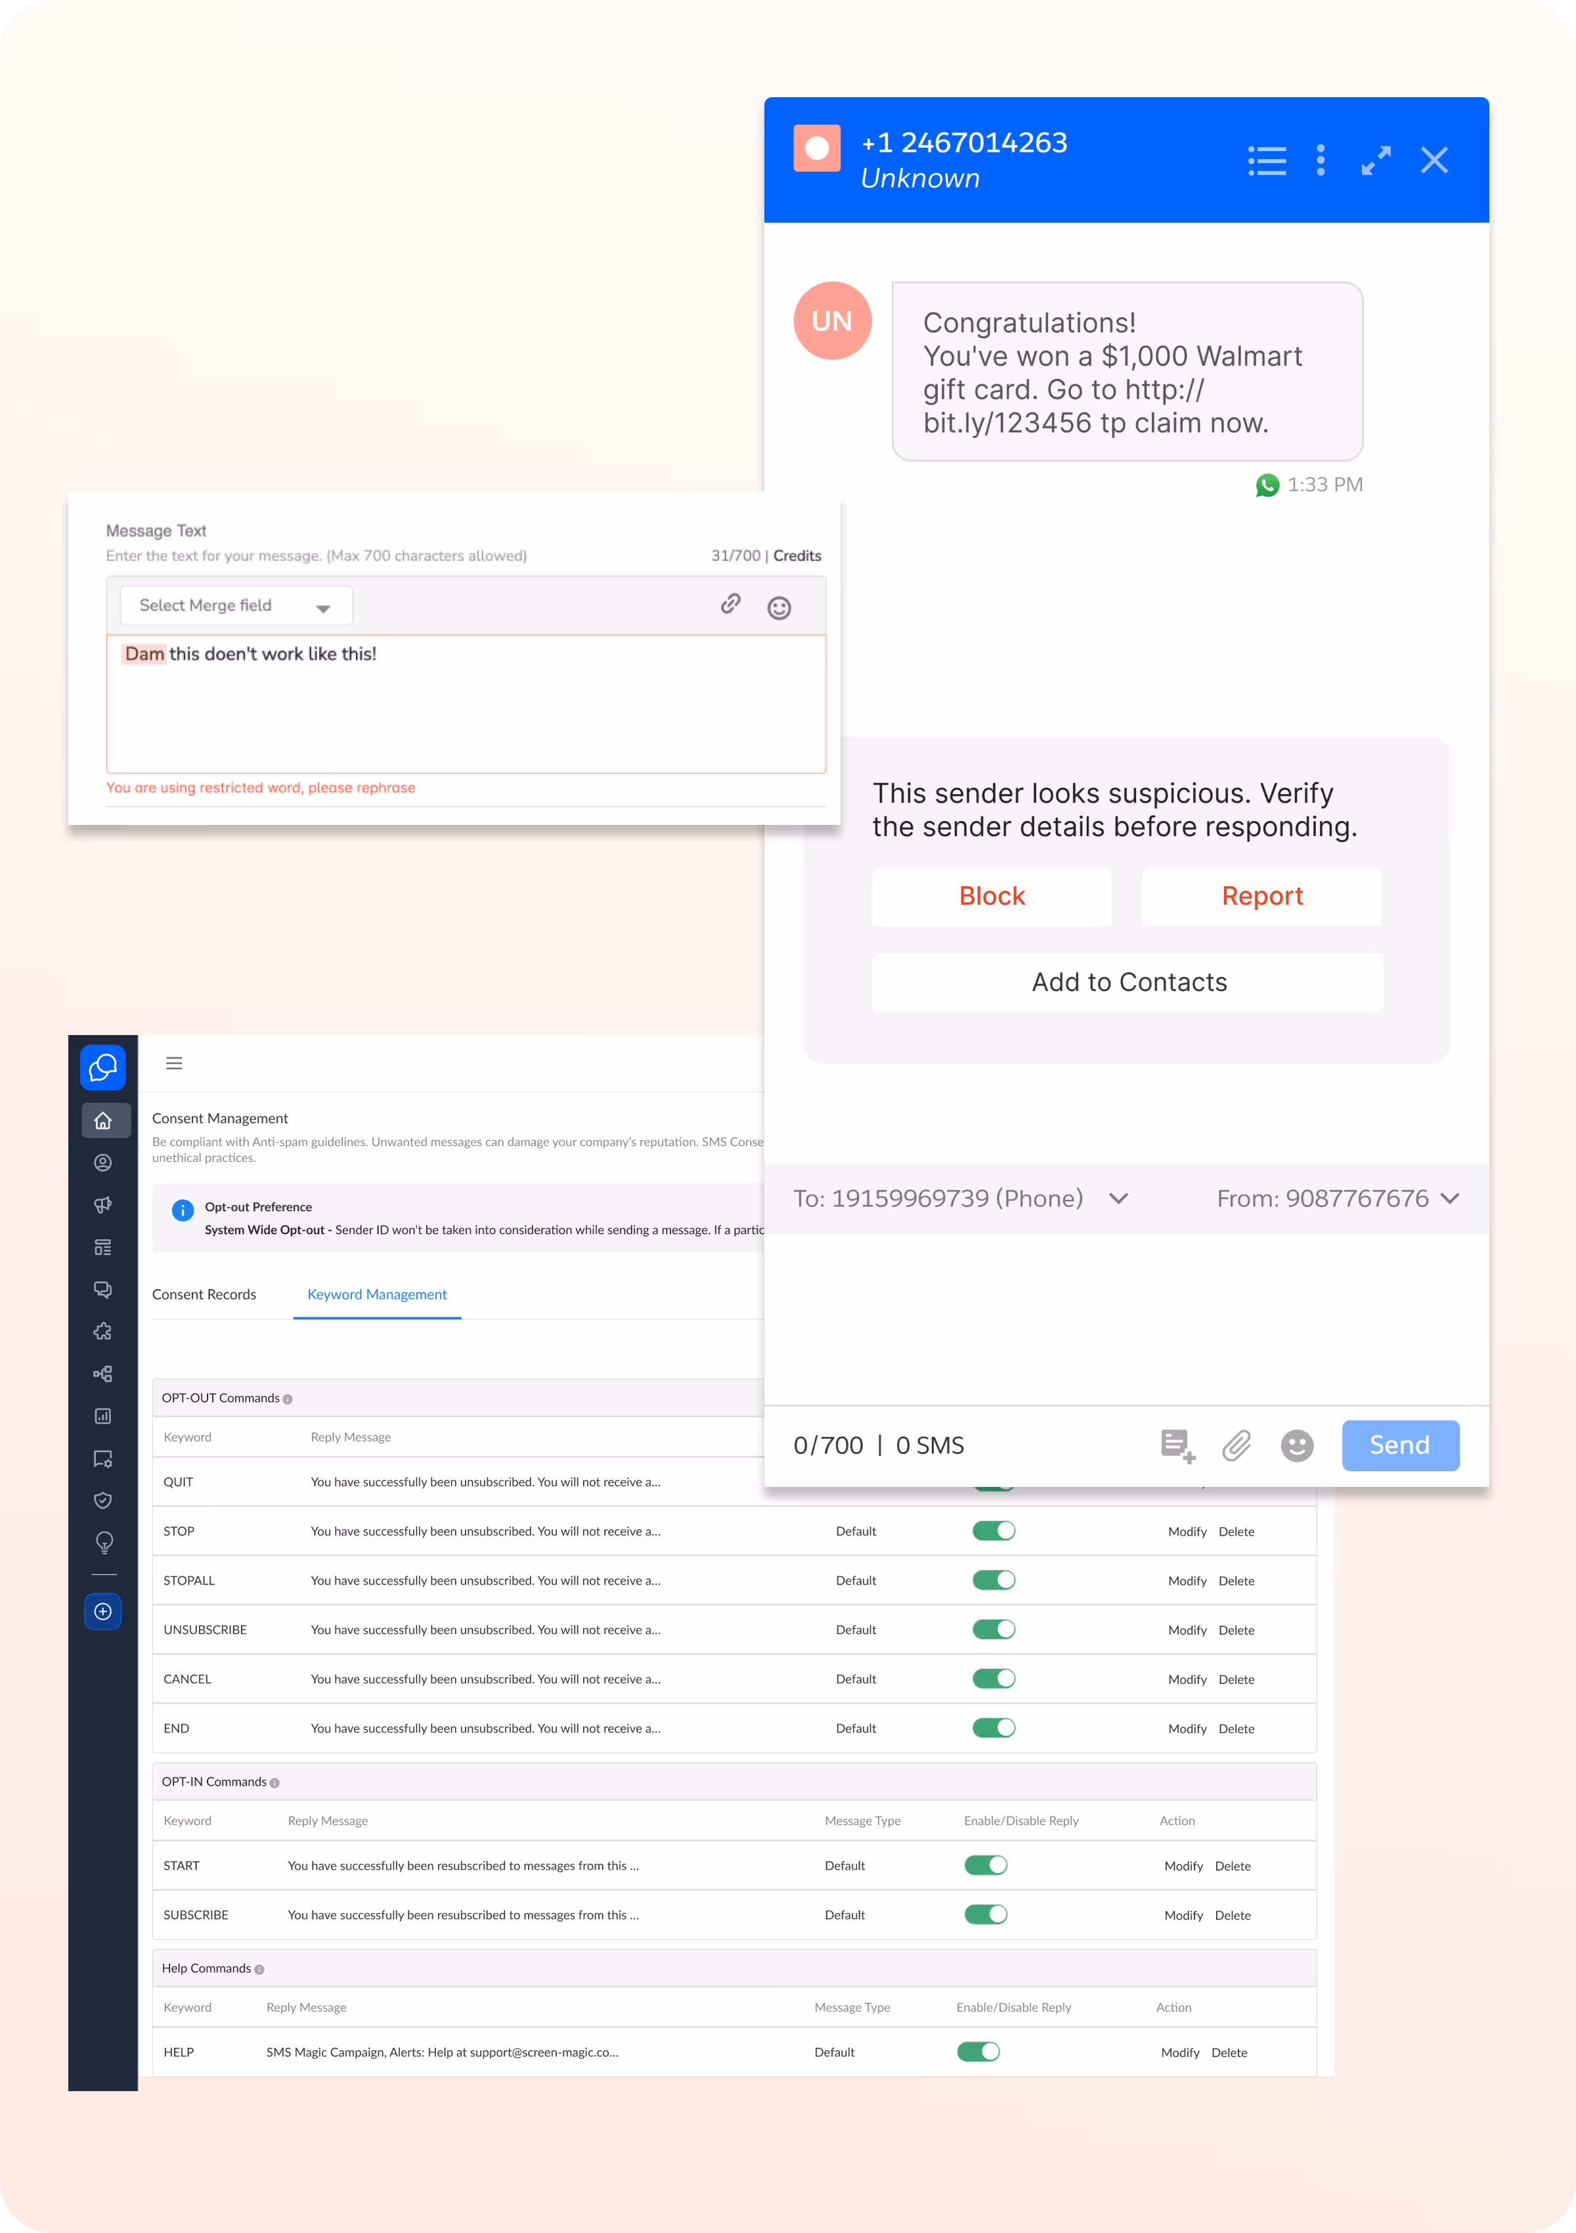Switch to the Consent Records tab
This screenshot has width=1576, height=2233.
(x=204, y=1294)
